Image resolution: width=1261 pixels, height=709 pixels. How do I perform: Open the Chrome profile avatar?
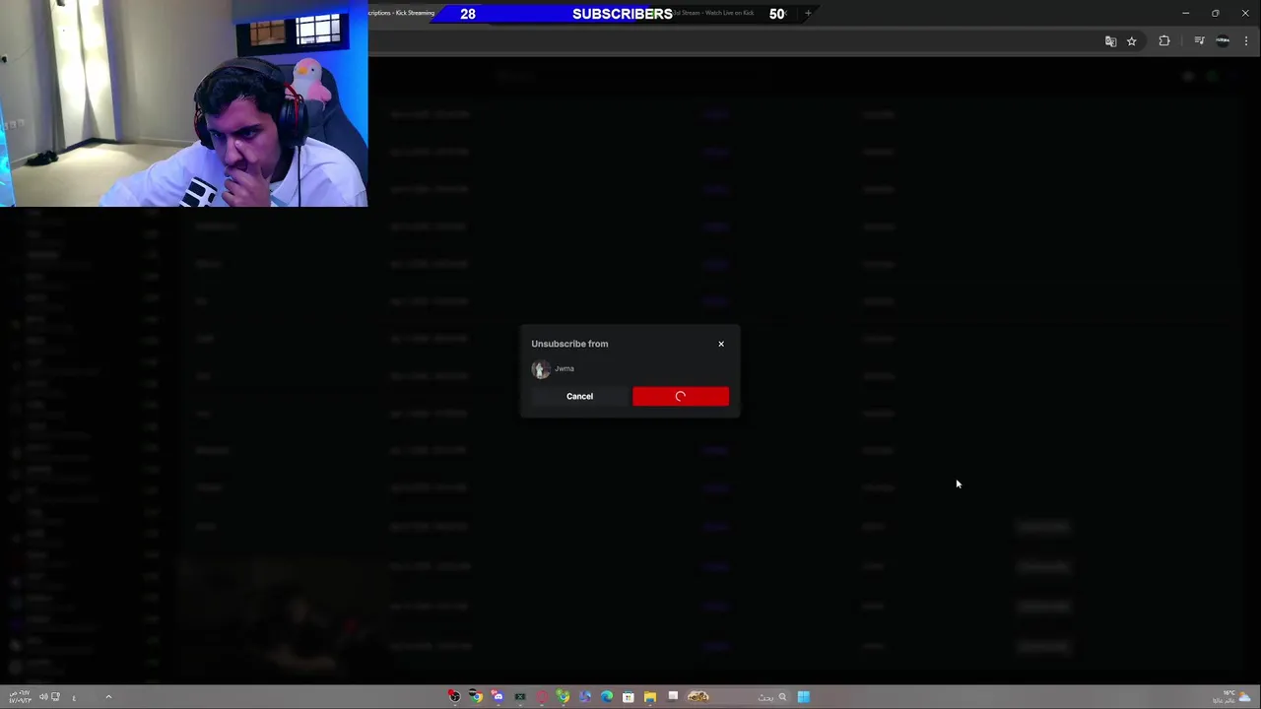point(1223,41)
